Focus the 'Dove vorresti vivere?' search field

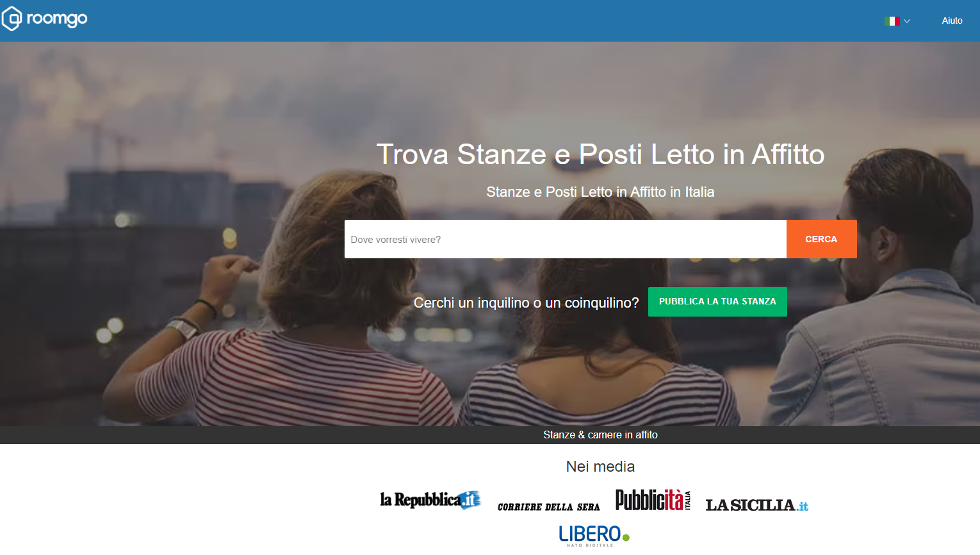566,239
